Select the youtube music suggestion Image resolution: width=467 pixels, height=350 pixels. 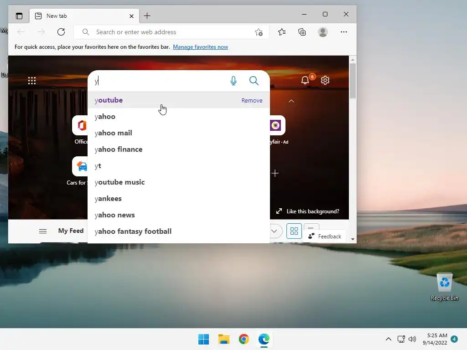(x=179, y=182)
